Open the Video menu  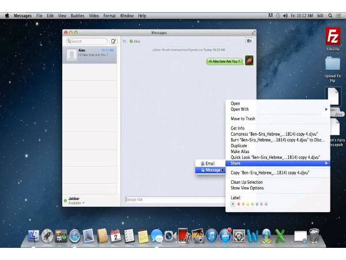click(94, 16)
